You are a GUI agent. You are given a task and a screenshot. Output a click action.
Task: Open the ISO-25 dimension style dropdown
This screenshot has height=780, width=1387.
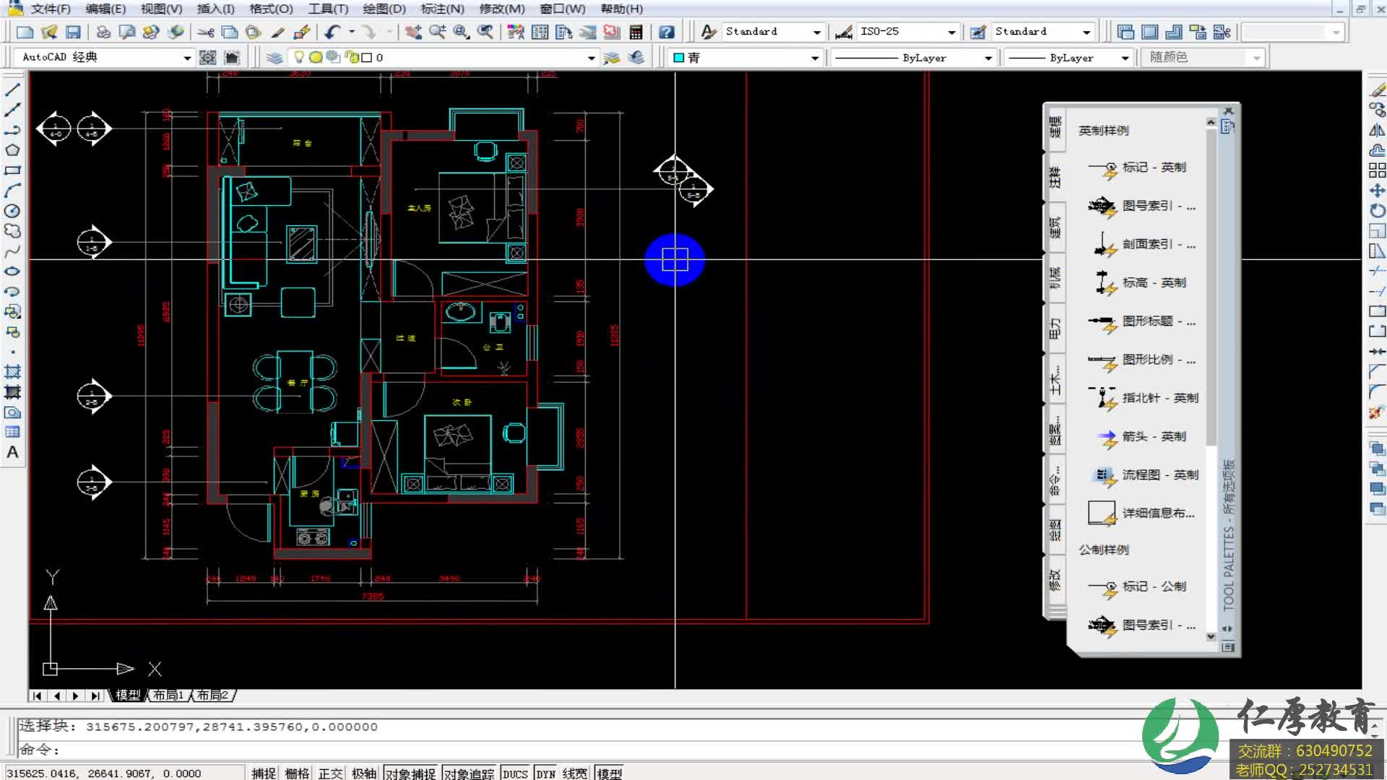click(x=951, y=32)
